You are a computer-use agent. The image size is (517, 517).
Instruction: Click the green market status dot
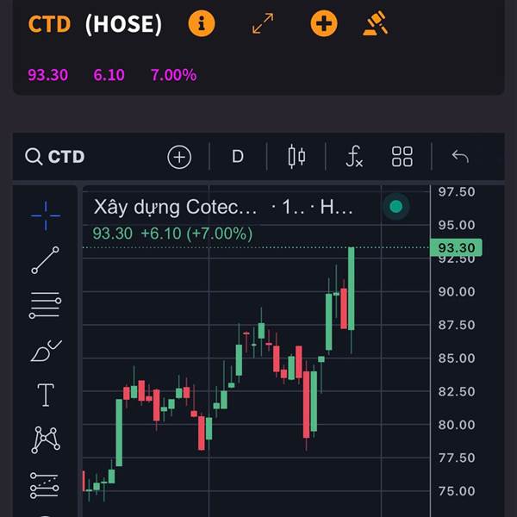(396, 207)
